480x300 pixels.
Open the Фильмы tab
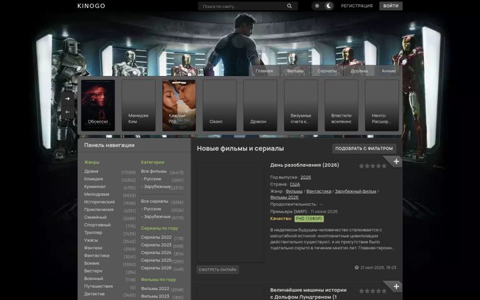click(x=295, y=71)
